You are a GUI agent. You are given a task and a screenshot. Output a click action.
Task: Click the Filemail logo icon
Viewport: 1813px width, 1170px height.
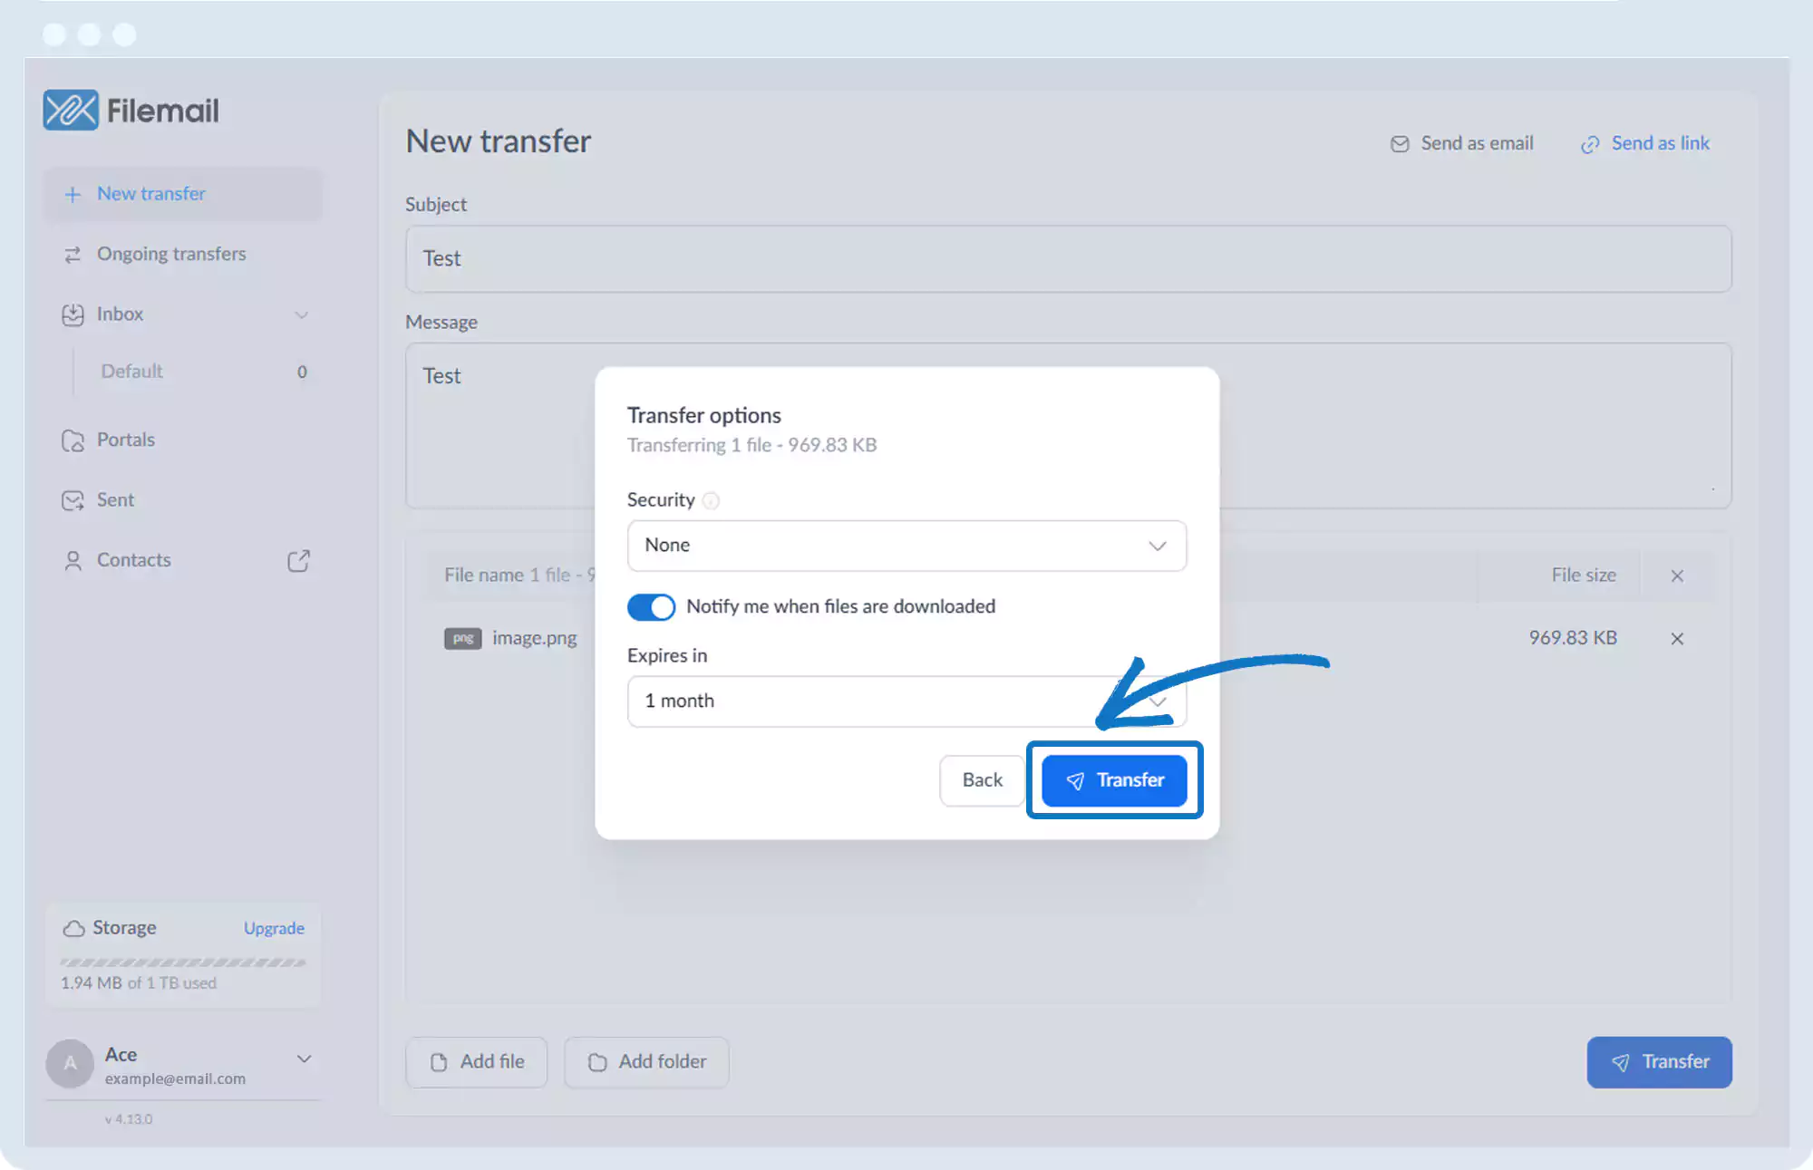71,111
